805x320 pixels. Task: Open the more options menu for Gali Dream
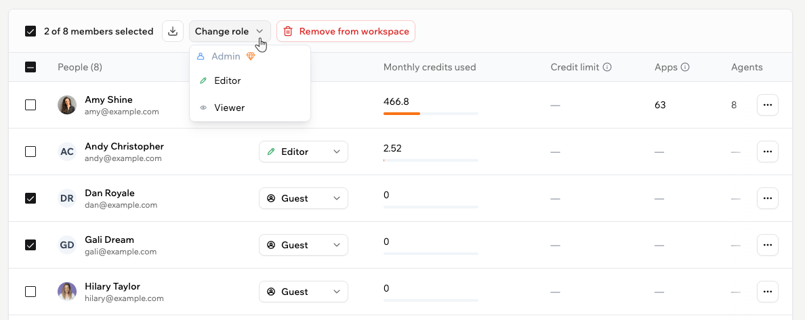click(x=768, y=245)
